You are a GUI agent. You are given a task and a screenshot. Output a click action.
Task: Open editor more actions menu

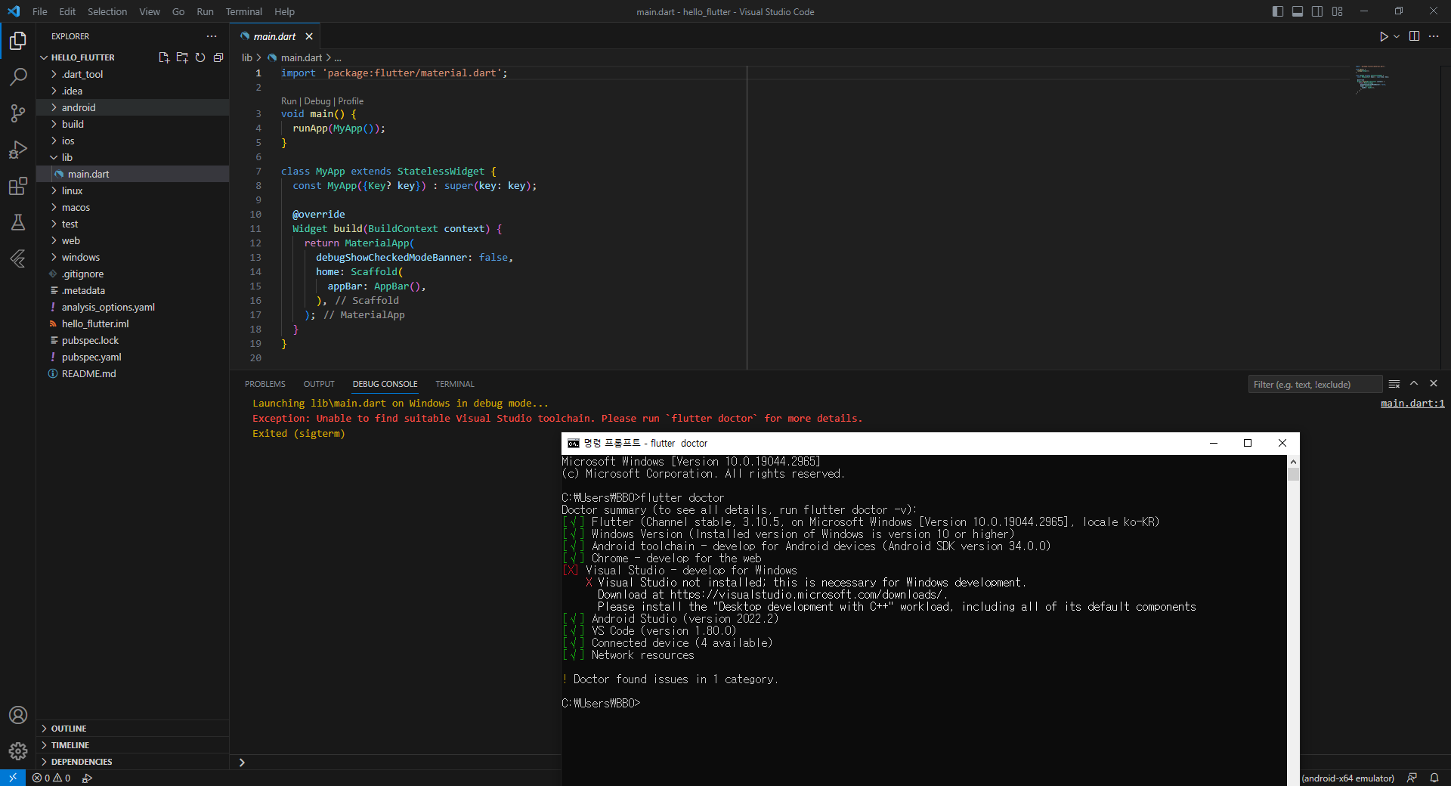click(1434, 36)
